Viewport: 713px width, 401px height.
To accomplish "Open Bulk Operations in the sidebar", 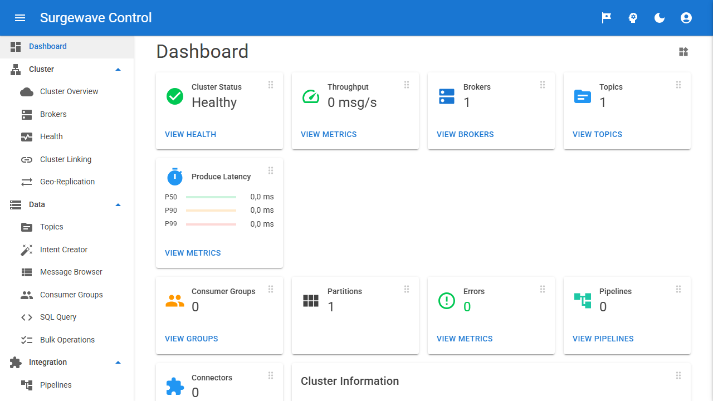I will tap(67, 340).
